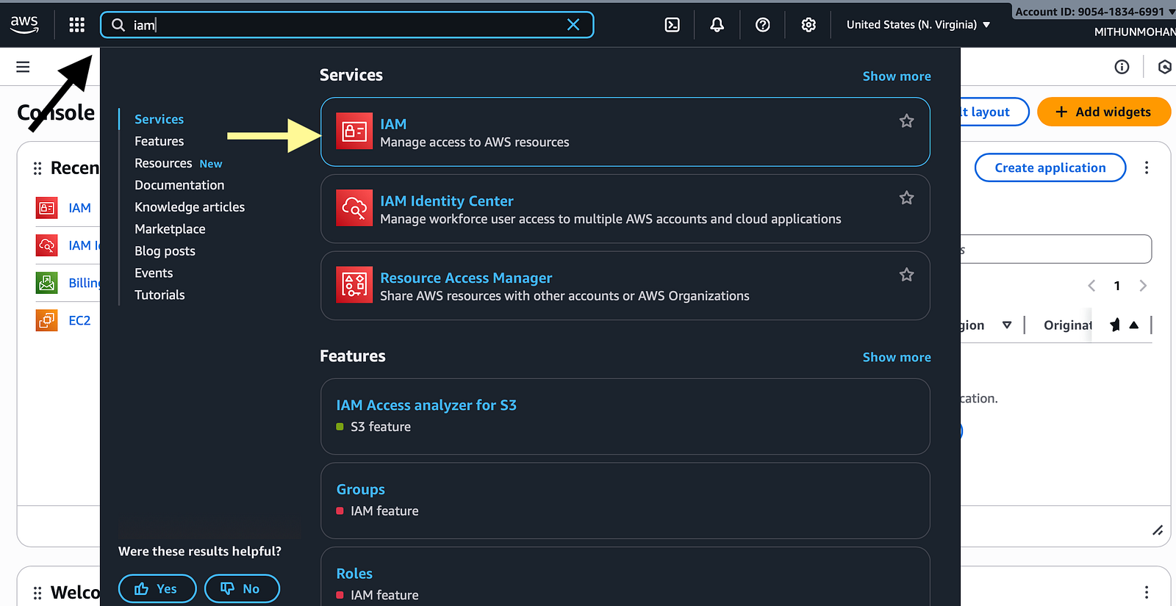
Task: Click the info circle icon
Action: tap(1122, 67)
